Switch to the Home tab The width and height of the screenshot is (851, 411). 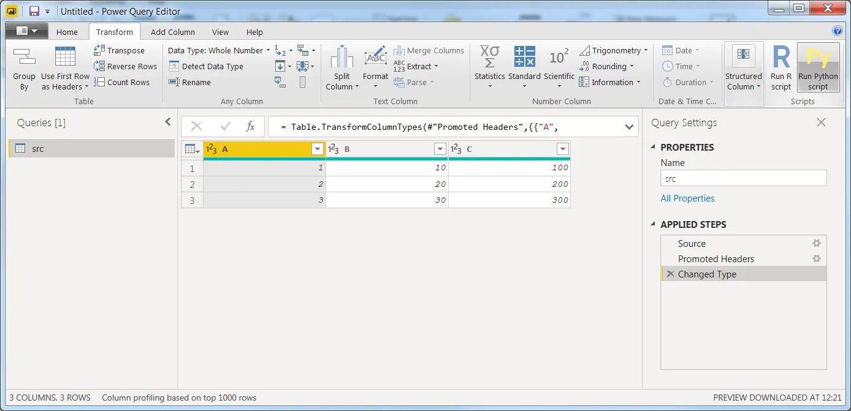[67, 32]
